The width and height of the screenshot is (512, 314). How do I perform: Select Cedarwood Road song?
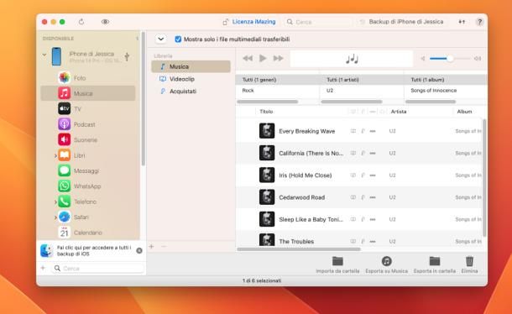coord(358,197)
